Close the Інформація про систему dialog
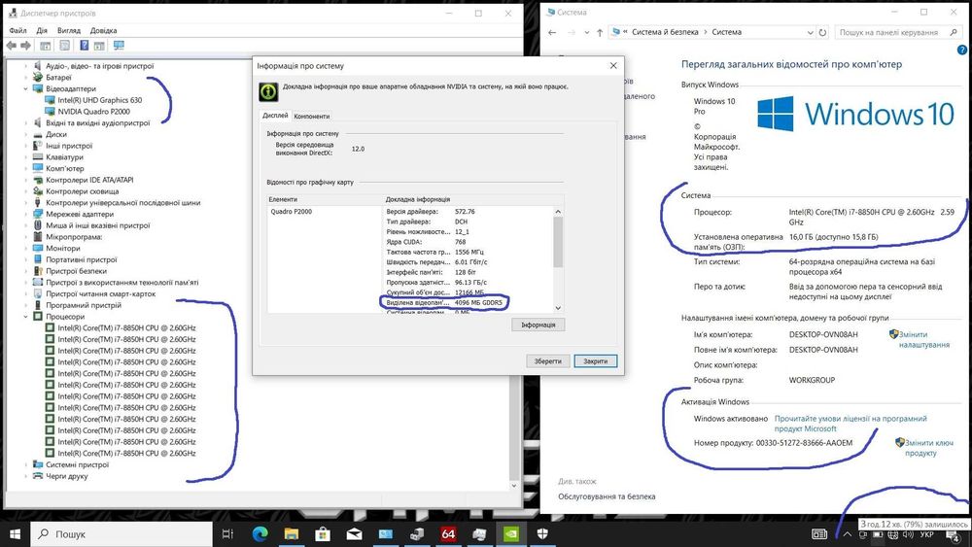The image size is (972, 547). tap(613, 66)
